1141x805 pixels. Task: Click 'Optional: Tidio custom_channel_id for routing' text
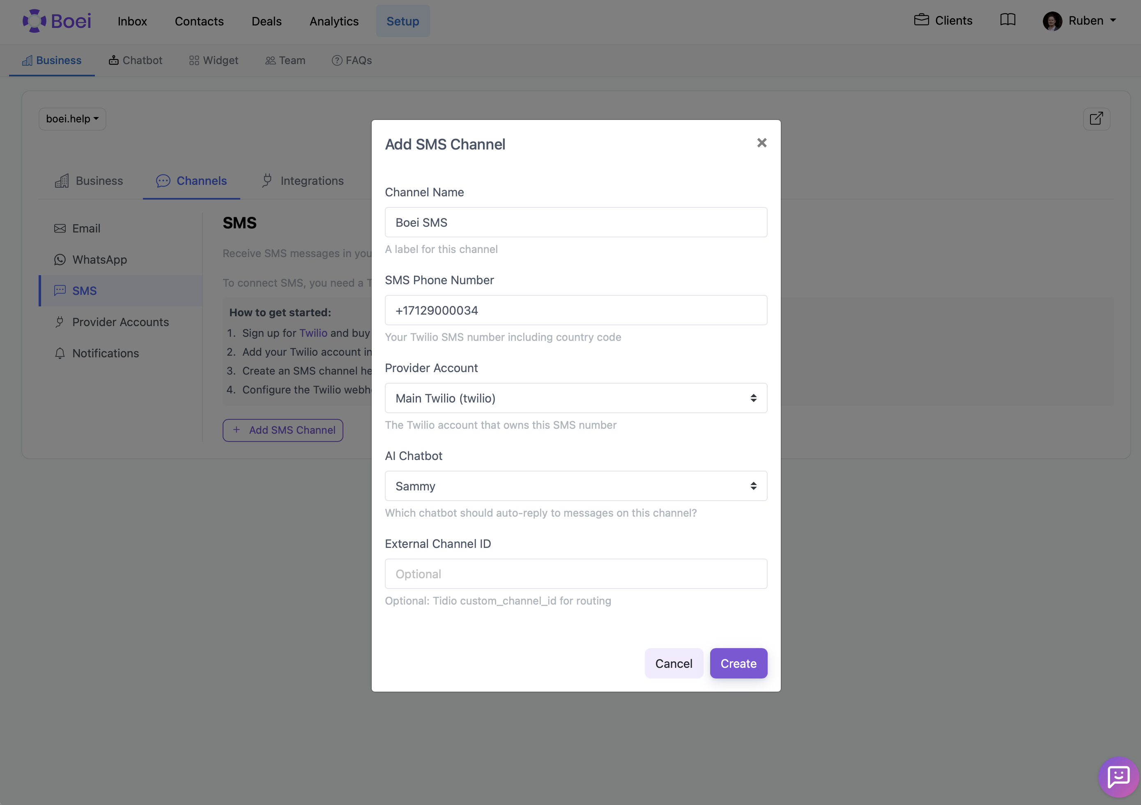coord(498,601)
